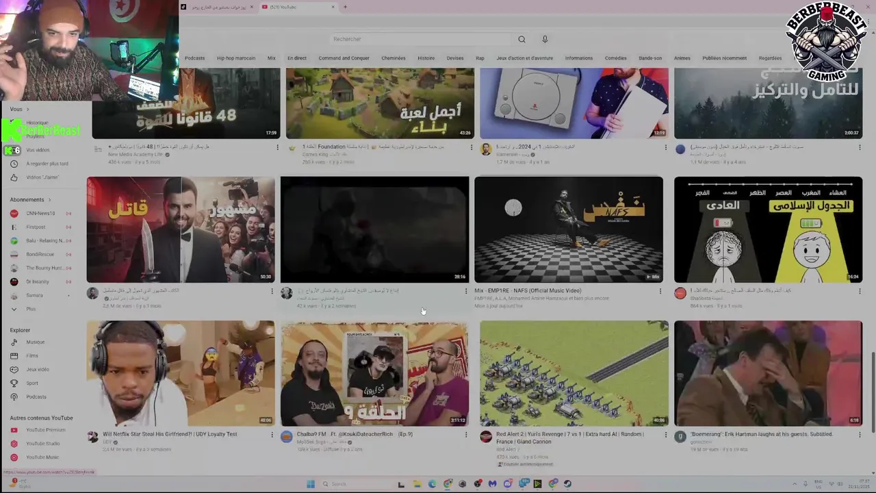Screen dimensions: 876x493
Task: Pick the Histoire filter chip
Action: pyautogui.click(x=426, y=58)
